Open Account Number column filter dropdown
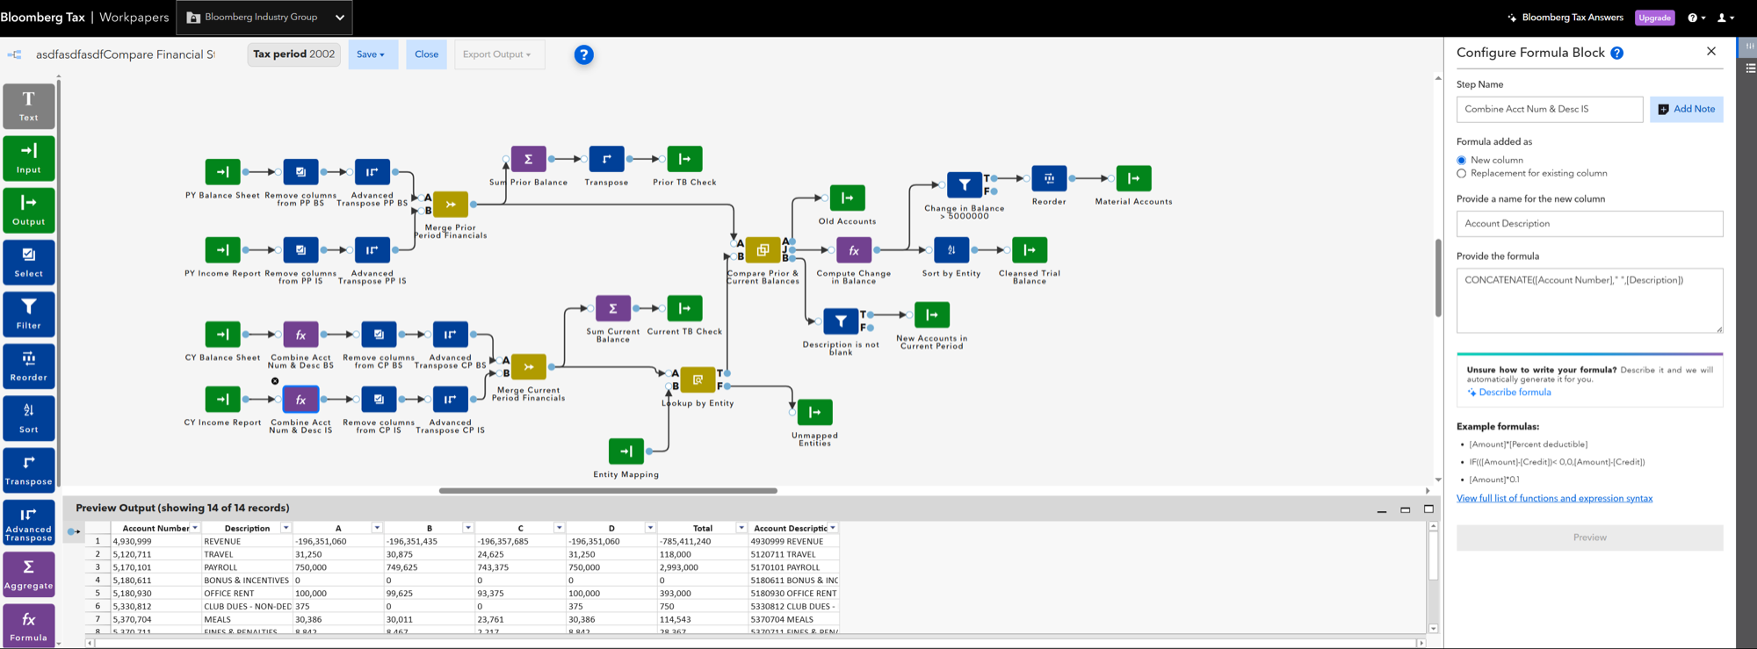1757x649 pixels. tap(195, 528)
